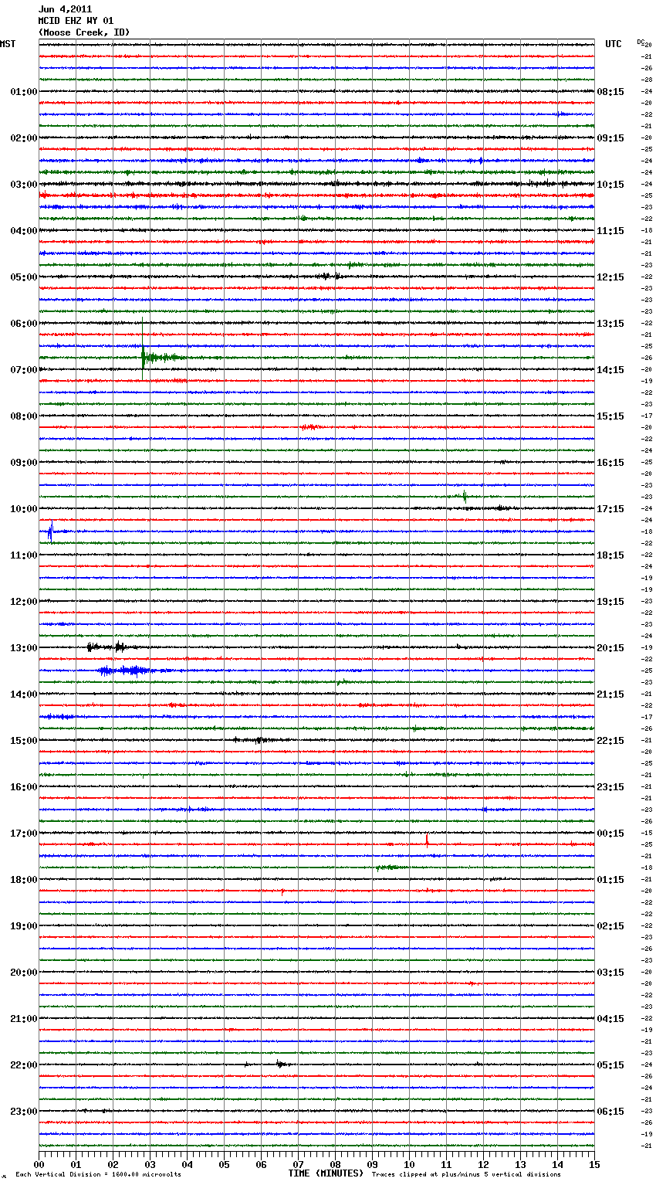Select minute tick label 10 on axis

coord(410,1165)
